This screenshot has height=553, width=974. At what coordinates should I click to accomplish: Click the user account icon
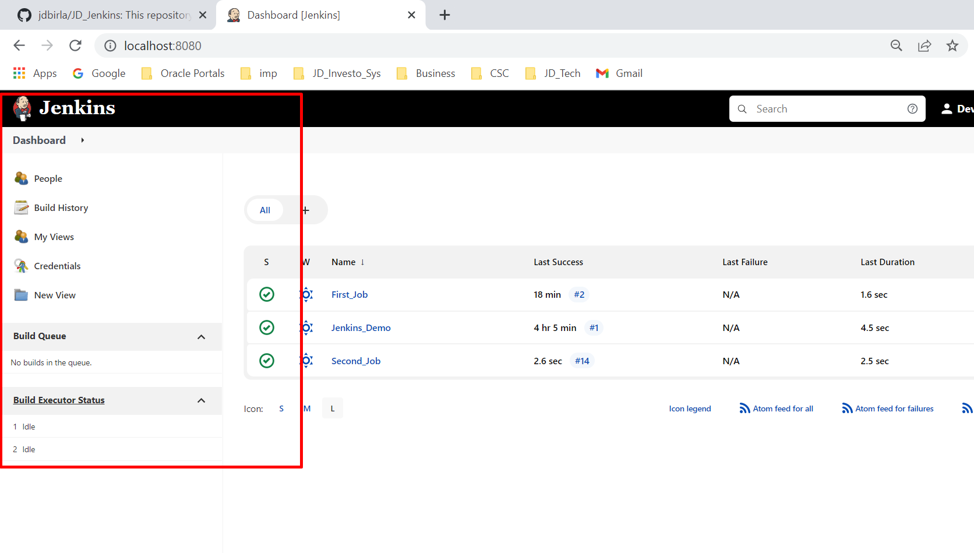[947, 109]
